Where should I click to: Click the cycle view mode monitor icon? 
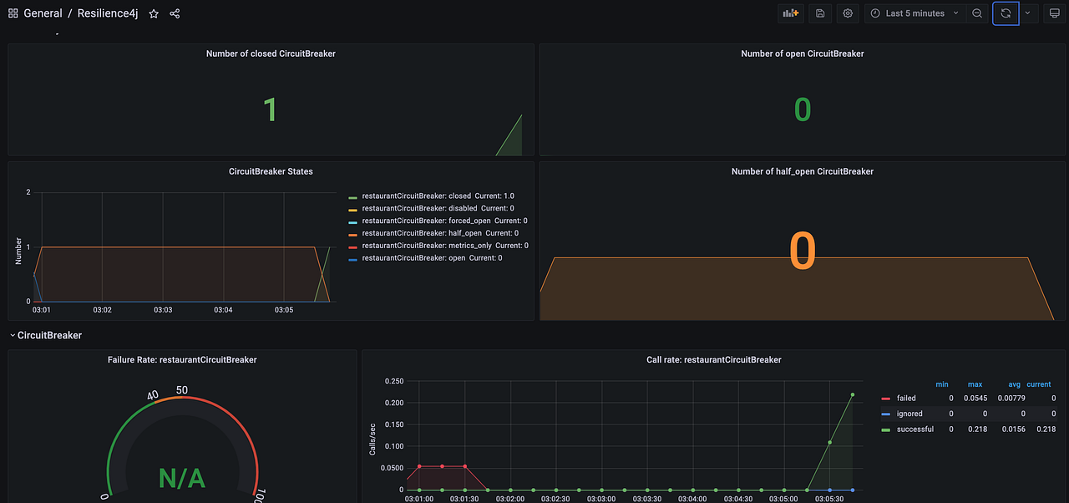pos(1054,13)
